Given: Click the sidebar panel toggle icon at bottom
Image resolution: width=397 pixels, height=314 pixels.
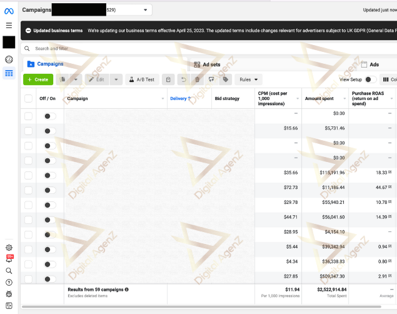Looking at the screenshot, I should click(9, 306).
